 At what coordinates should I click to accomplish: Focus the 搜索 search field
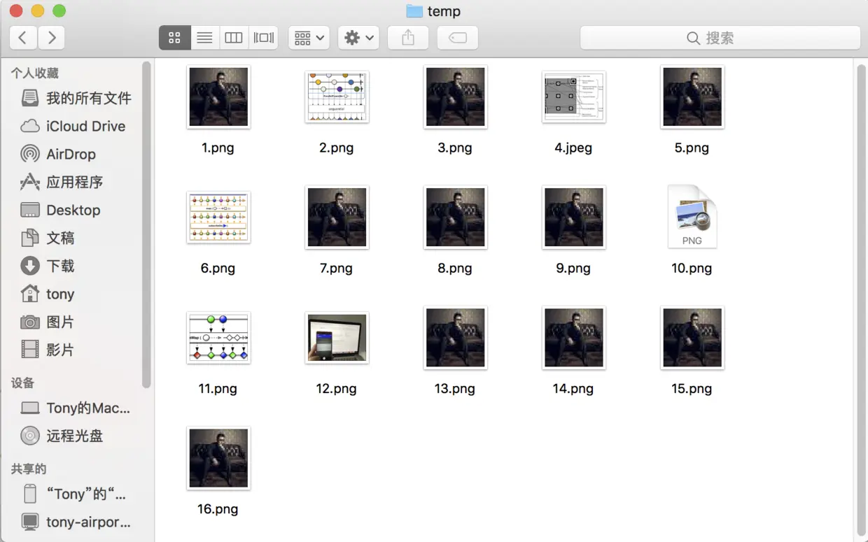[x=720, y=38]
